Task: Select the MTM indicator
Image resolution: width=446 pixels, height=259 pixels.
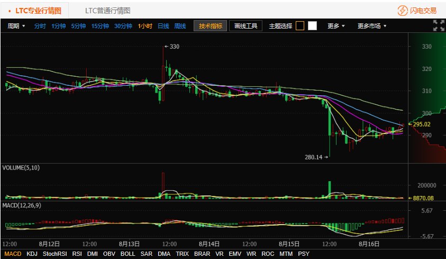Action: coord(286,254)
